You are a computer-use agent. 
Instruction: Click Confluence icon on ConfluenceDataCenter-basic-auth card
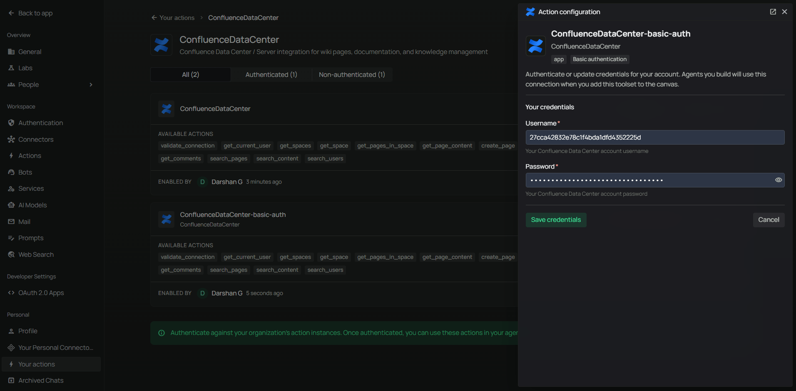point(167,219)
